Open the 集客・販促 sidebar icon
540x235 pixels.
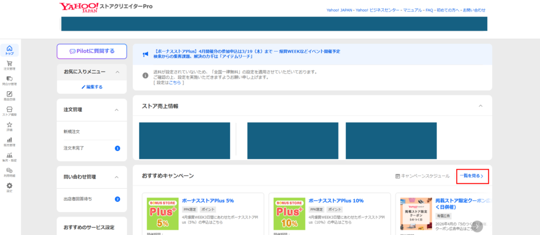pyautogui.click(x=9, y=157)
